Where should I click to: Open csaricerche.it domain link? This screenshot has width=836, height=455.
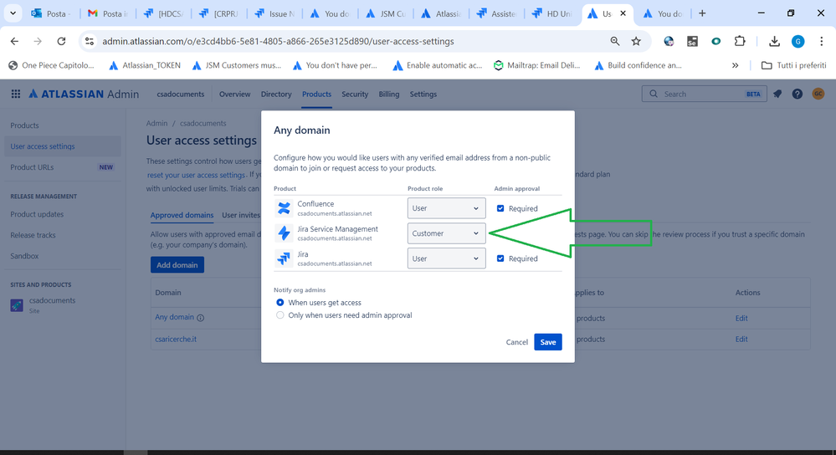[176, 339]
